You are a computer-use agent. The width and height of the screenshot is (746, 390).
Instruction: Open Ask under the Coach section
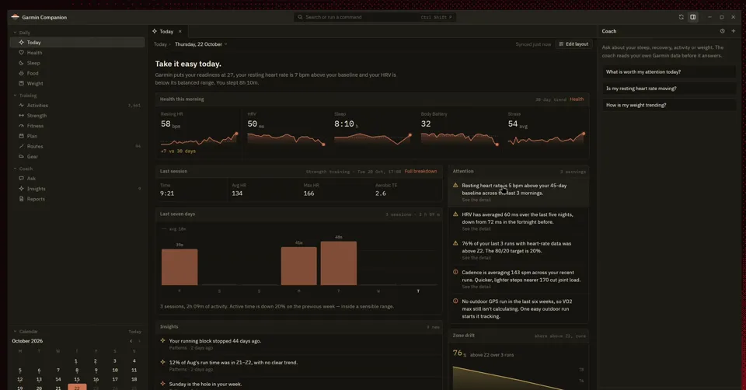[77, 179]
